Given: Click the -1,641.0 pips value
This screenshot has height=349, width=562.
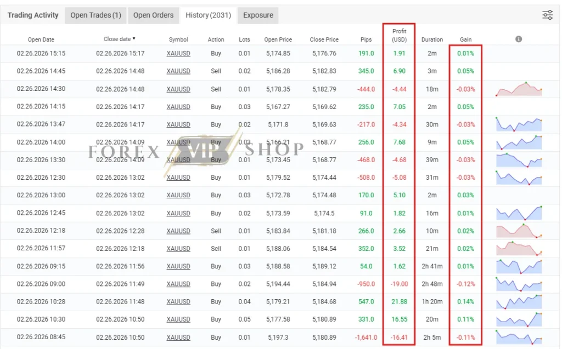Looking at the screenshot, I should tap(366, 337).
